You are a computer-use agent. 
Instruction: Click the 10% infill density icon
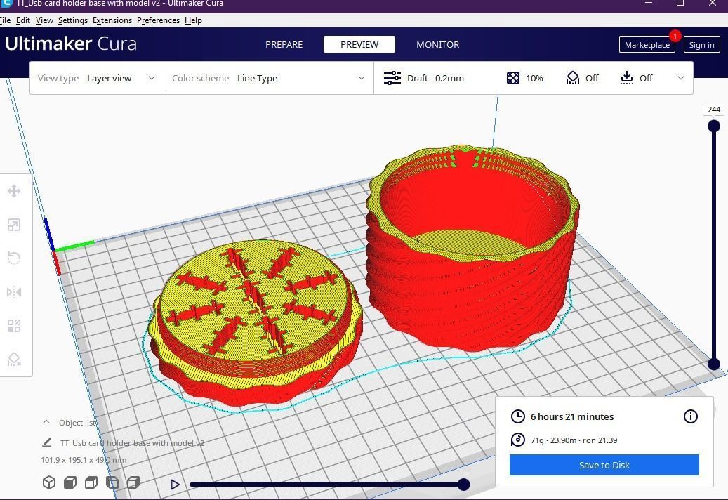tap(513, 78)
